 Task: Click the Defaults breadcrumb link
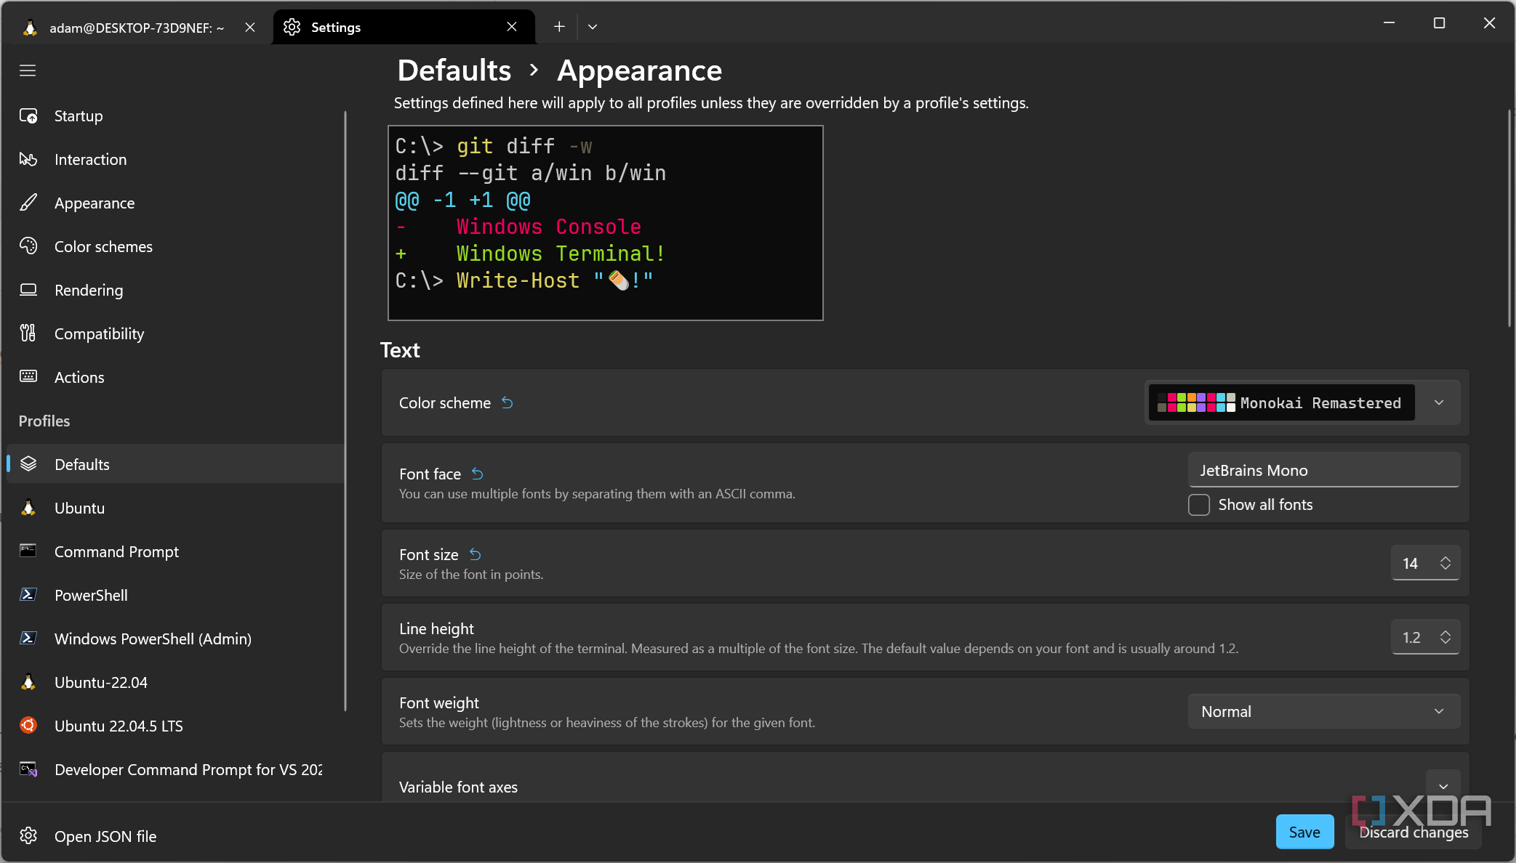click(x=454, y=70)
